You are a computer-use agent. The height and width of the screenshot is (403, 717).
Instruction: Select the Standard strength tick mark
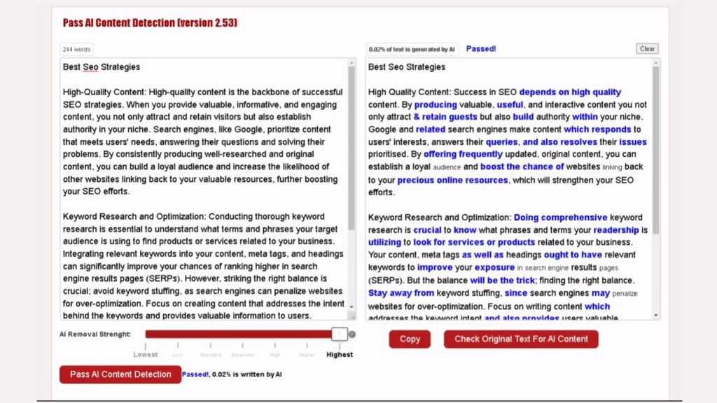210,346
